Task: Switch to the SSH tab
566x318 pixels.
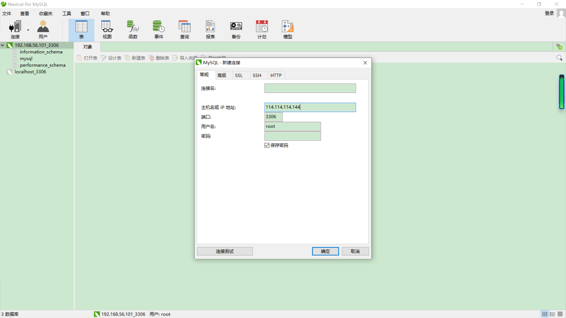Action: pyautogui.click(x=257, y=75)
